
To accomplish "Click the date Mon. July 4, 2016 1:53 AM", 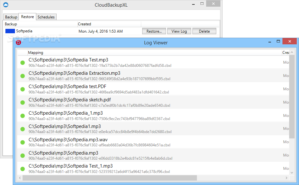I will 101,31.
